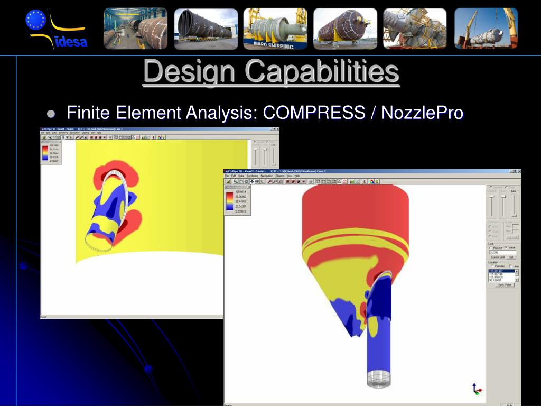Click vertical arrow icon beside color wheel, front window

pyautogui.click(x=364, y=181)
